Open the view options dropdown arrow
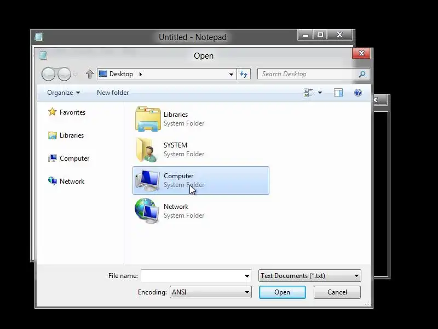 [320, 93]
